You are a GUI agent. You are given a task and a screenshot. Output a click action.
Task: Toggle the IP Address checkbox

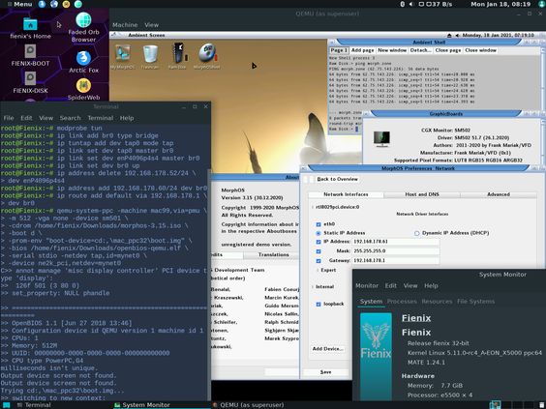pos(318,242)
